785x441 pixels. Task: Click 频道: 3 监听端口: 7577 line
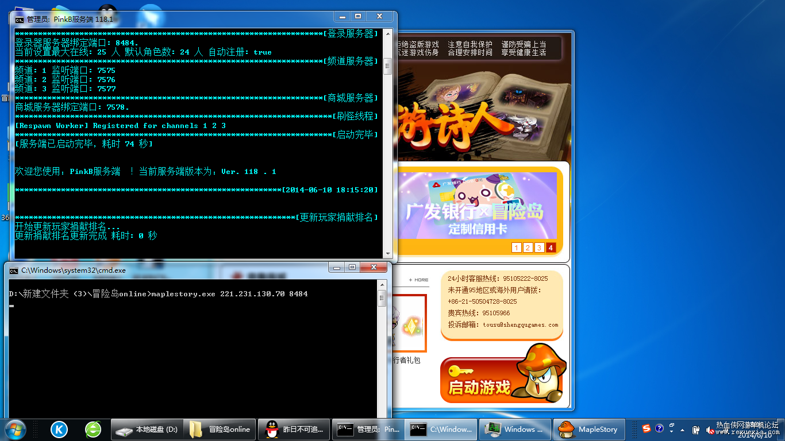click(x=65, y=89)
